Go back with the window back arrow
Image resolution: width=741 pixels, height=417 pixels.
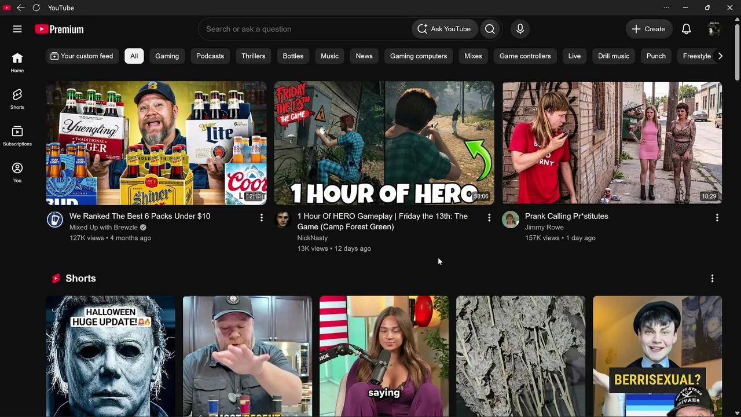pyautogui.click(x=20, y=8)
